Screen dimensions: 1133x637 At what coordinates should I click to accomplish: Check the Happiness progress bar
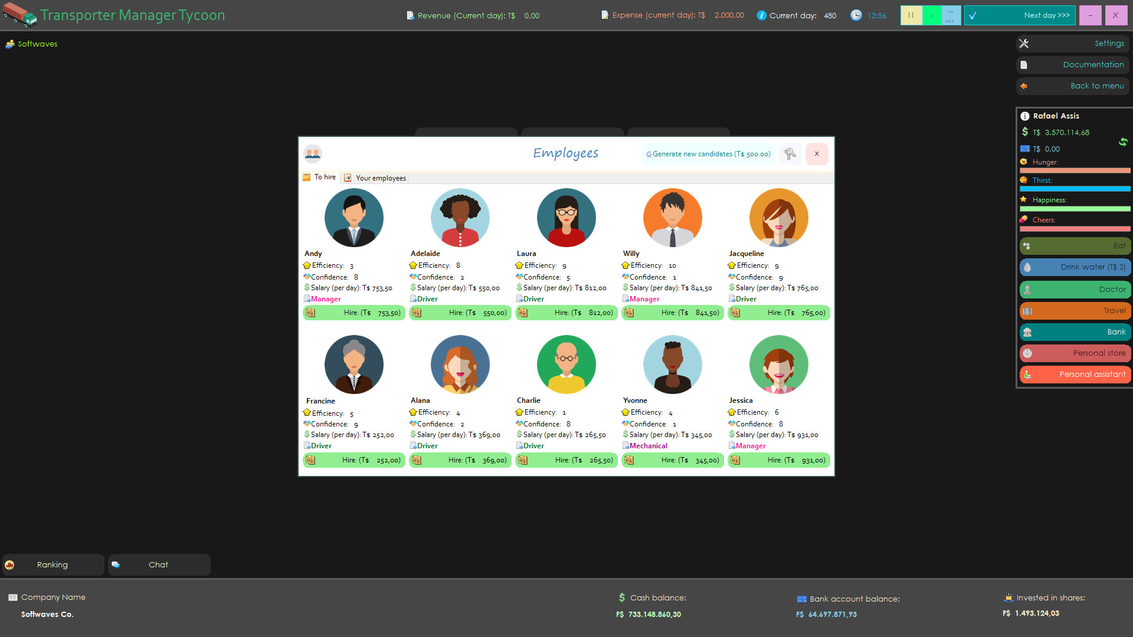pyautogui.click(x=1074, y=208)
